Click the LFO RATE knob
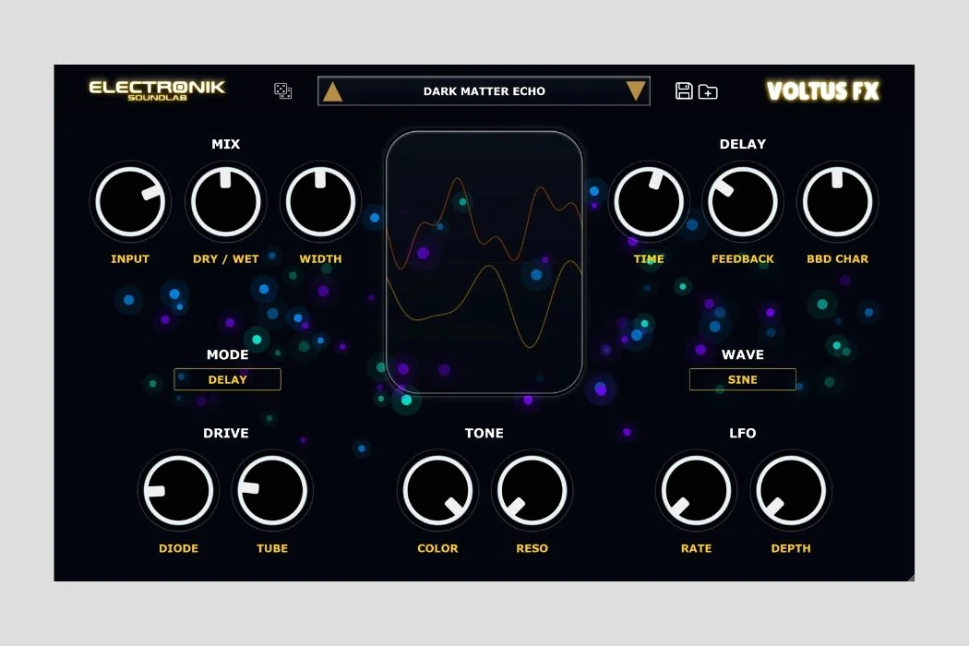969x646 pixels. click(x=696, y=490)
